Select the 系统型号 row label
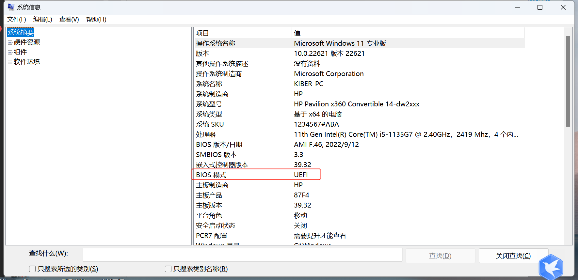Viewport: 578px width, 280px height. [x=209, y=104]
